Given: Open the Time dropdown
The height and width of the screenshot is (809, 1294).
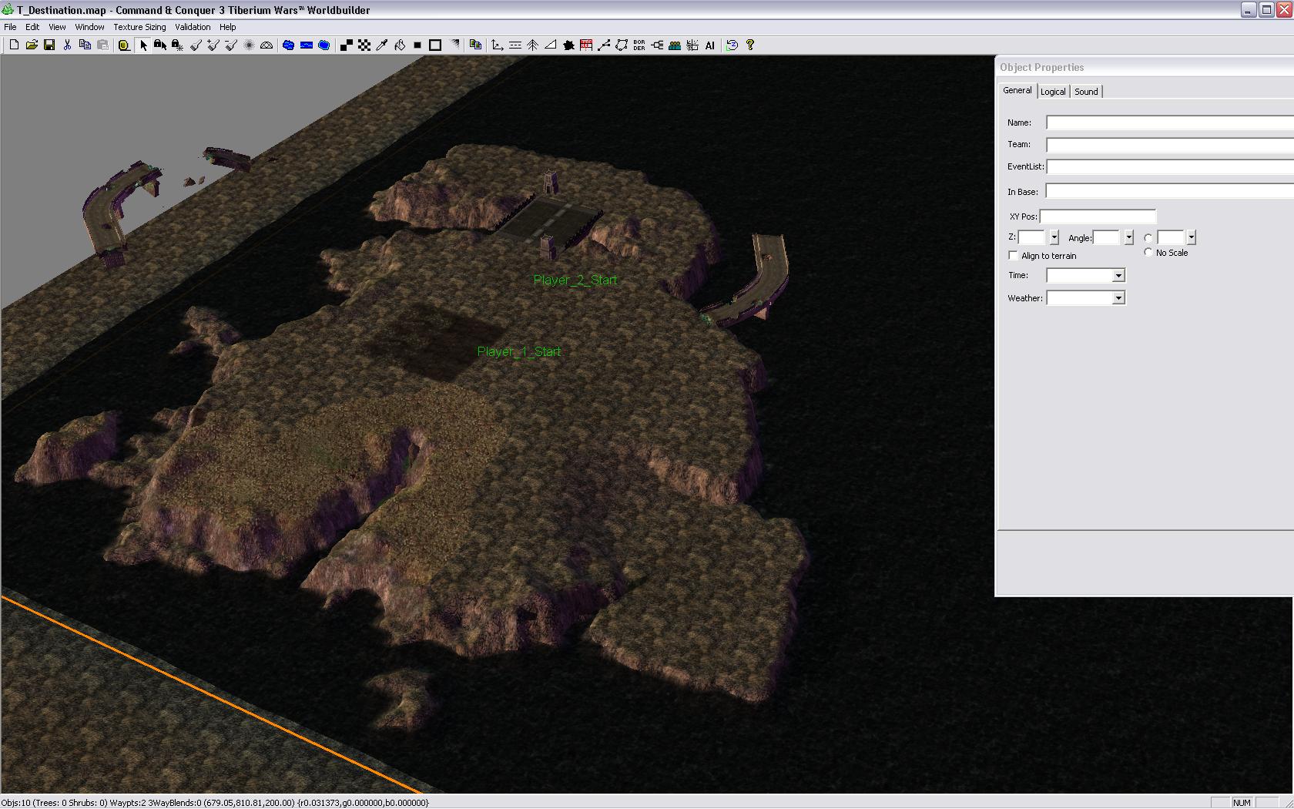Looking at the screenshot, I should pyautogui.click(x=1118, y=275).
